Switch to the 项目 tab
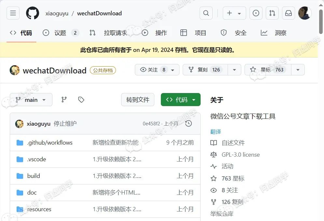This screenshot has width=324, height=221. 193,33
